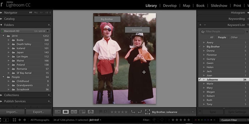
Task: Toggle the Big Brother keyword checkmark
Action: pos(200,46)
